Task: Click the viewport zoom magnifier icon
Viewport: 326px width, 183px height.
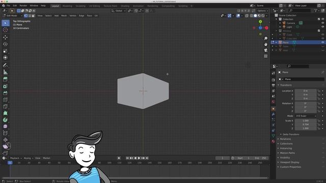Action: coord(265,39)
